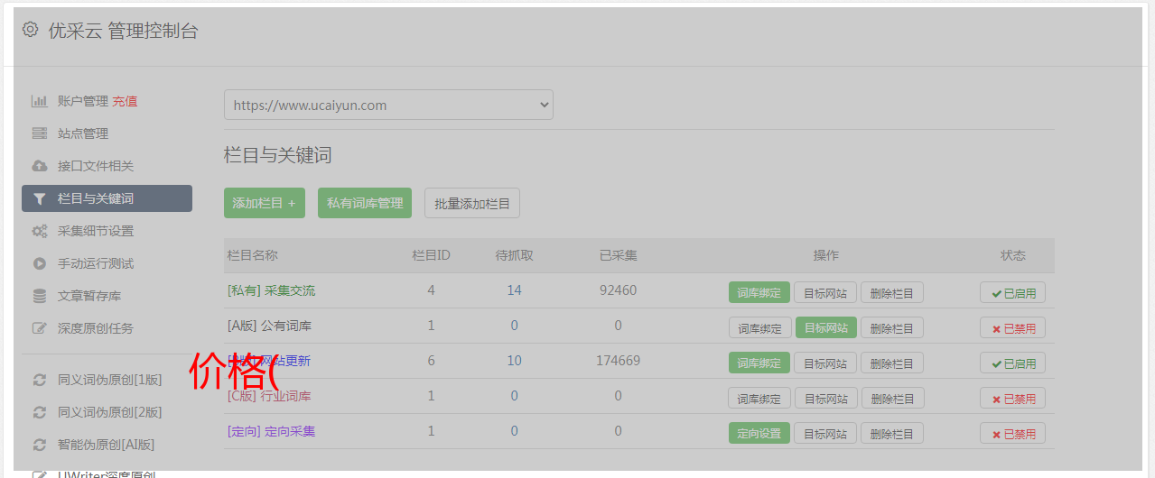Click the cloud upload icon for 接口文件相关
The width and height of the screenshot is (1155, 478).
tap(40, 166)
